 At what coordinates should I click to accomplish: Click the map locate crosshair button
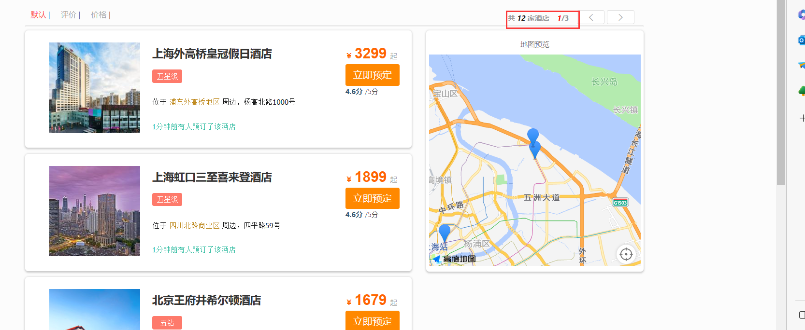click(626, 254)
